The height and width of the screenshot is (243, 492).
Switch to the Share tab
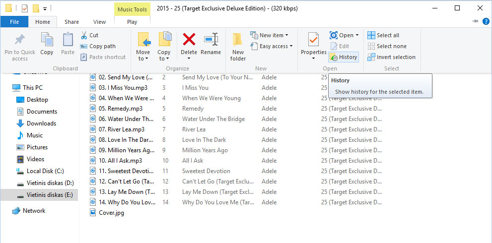click(x=71, y=22)
